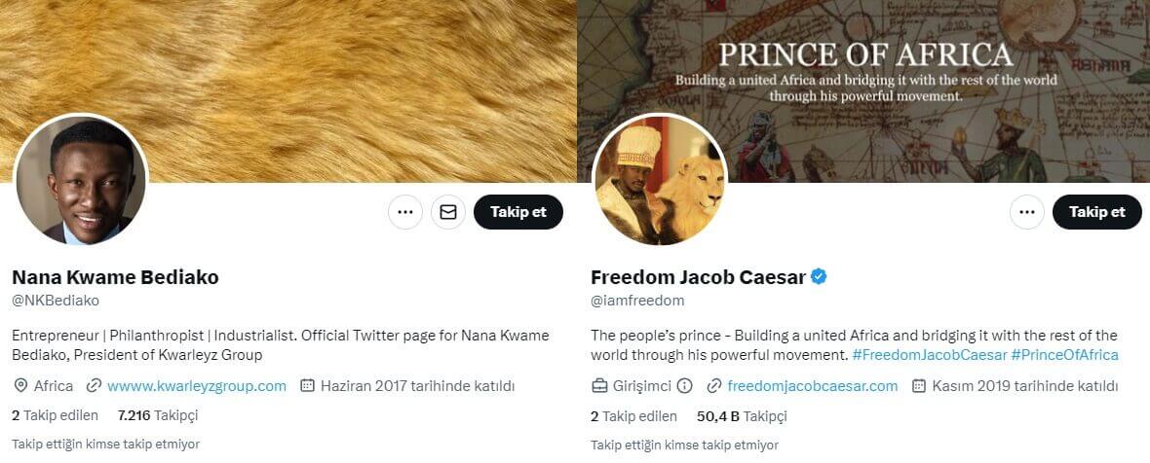The width and height of the screenshot is (1150, 463).
Task: Open Nana Kwame Bediako's Takip edilen list
Action: [56, 415]
